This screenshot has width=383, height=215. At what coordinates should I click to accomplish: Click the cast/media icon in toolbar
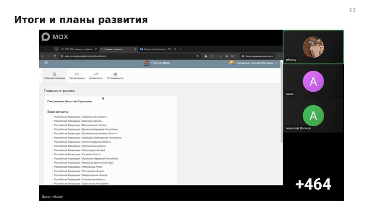233,56
